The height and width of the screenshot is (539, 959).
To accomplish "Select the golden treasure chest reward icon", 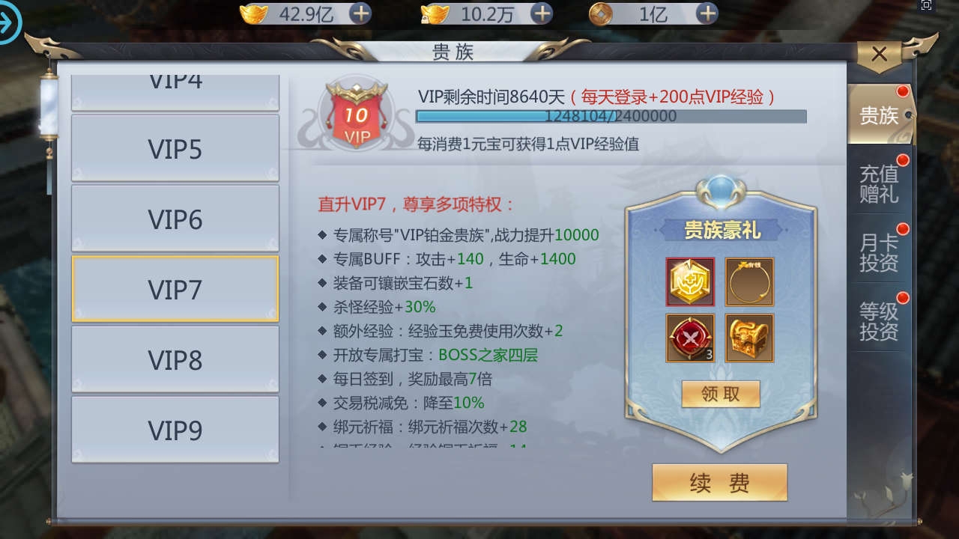I will pyautogui.click(x=749, y=338).
